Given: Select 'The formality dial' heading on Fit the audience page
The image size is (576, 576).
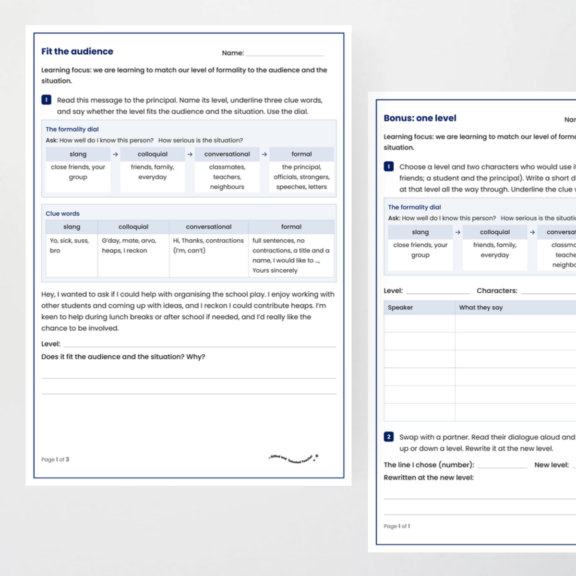Looking at the screenshot, I should point(72,129).
